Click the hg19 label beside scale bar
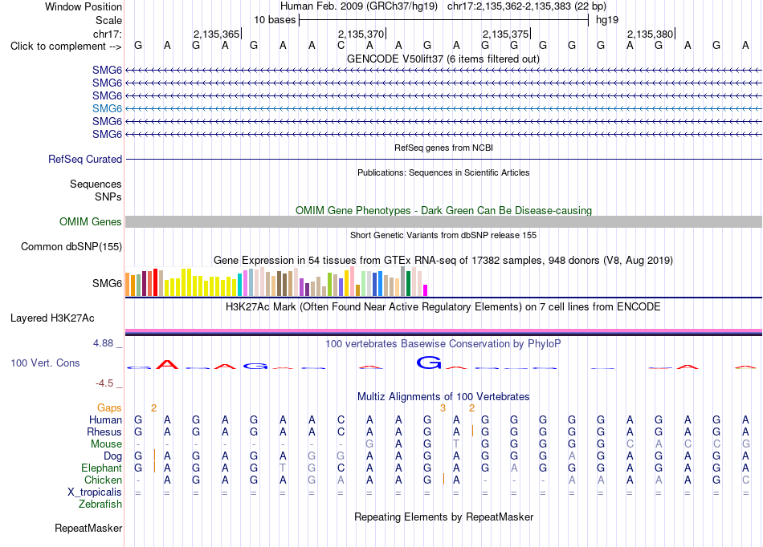This screenshot has height=547, width=763. click(x=607, y=20)
